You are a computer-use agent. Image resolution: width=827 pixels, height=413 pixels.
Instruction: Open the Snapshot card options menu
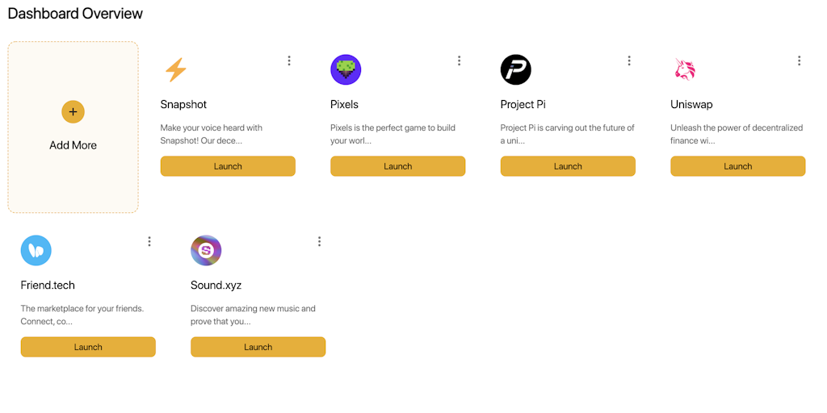coord(289,60)
